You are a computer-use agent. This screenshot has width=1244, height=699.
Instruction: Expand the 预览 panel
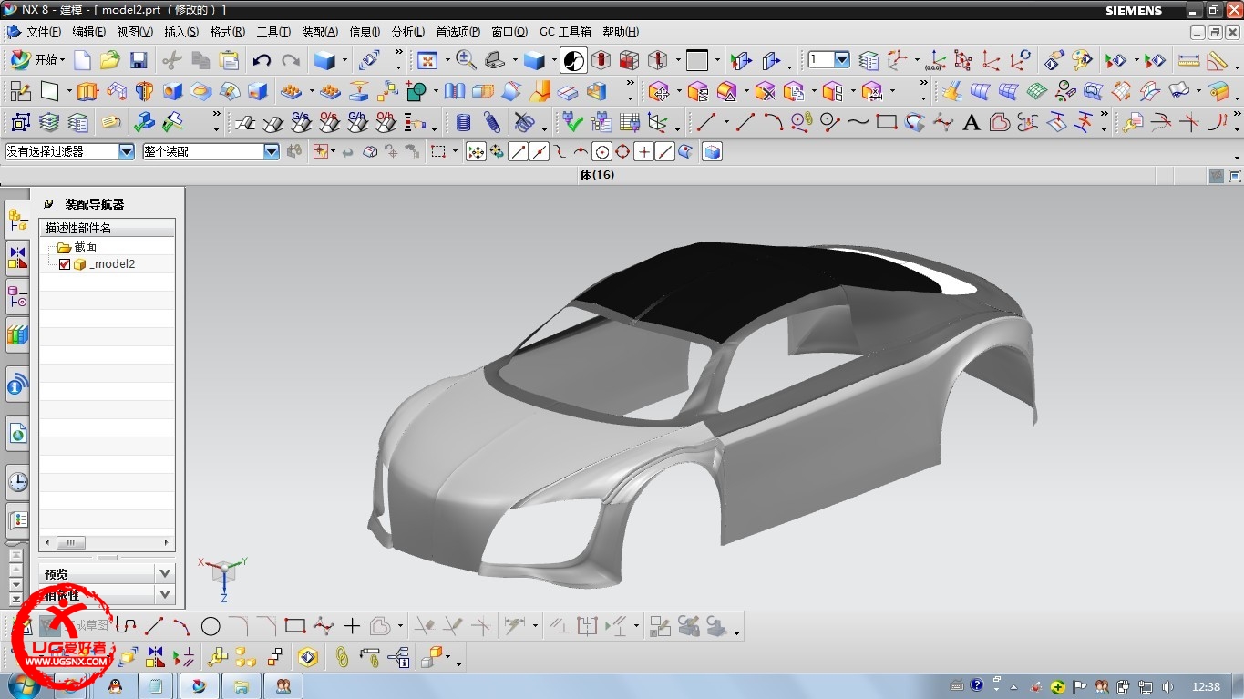point(165,573)
